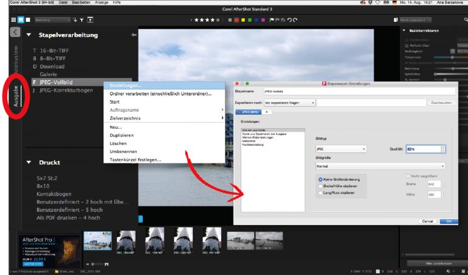
Task: Open the Bildtyp JPEG dropdown
Action: (341, 149)
